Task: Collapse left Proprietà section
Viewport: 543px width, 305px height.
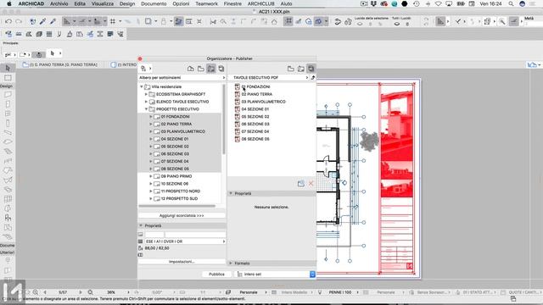Action: tap(141, 225)
